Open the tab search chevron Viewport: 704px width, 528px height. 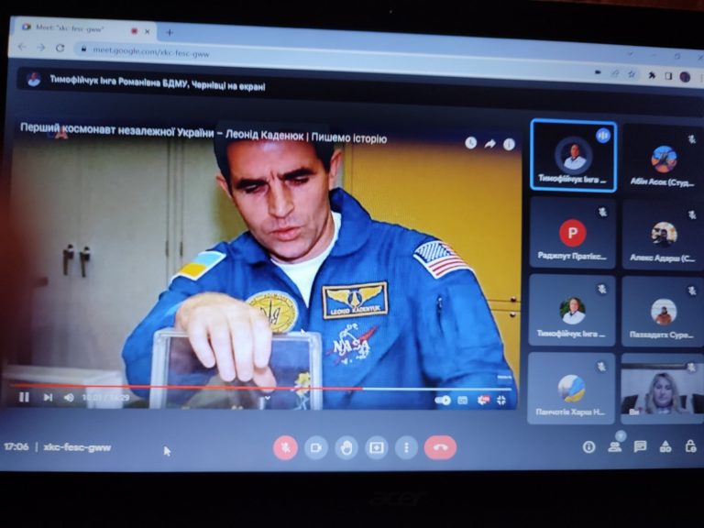tap(631, 54)
